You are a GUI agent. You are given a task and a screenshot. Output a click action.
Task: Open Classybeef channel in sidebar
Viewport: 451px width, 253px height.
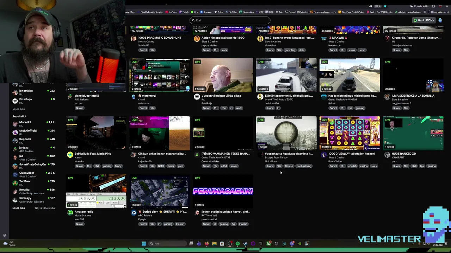pyautogui.click(x=34, y=174)
